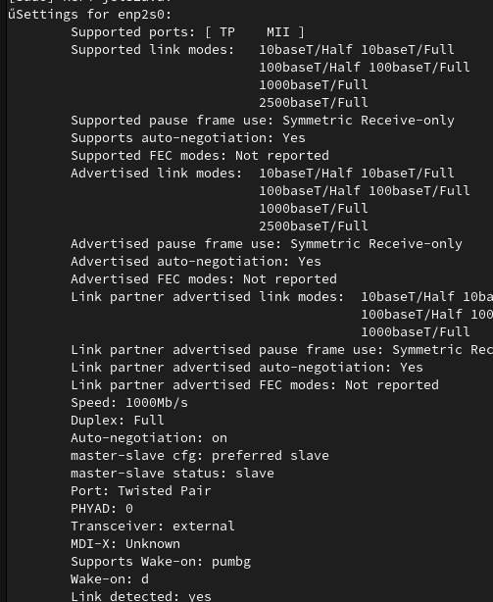The image size is (493, 602).
Task: Click the 'Settings for enp2s0:' line
Action: point(90,15)
